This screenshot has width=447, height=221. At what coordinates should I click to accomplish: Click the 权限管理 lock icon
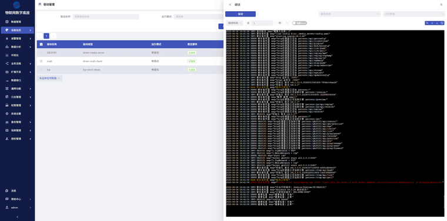pos(7,106)
